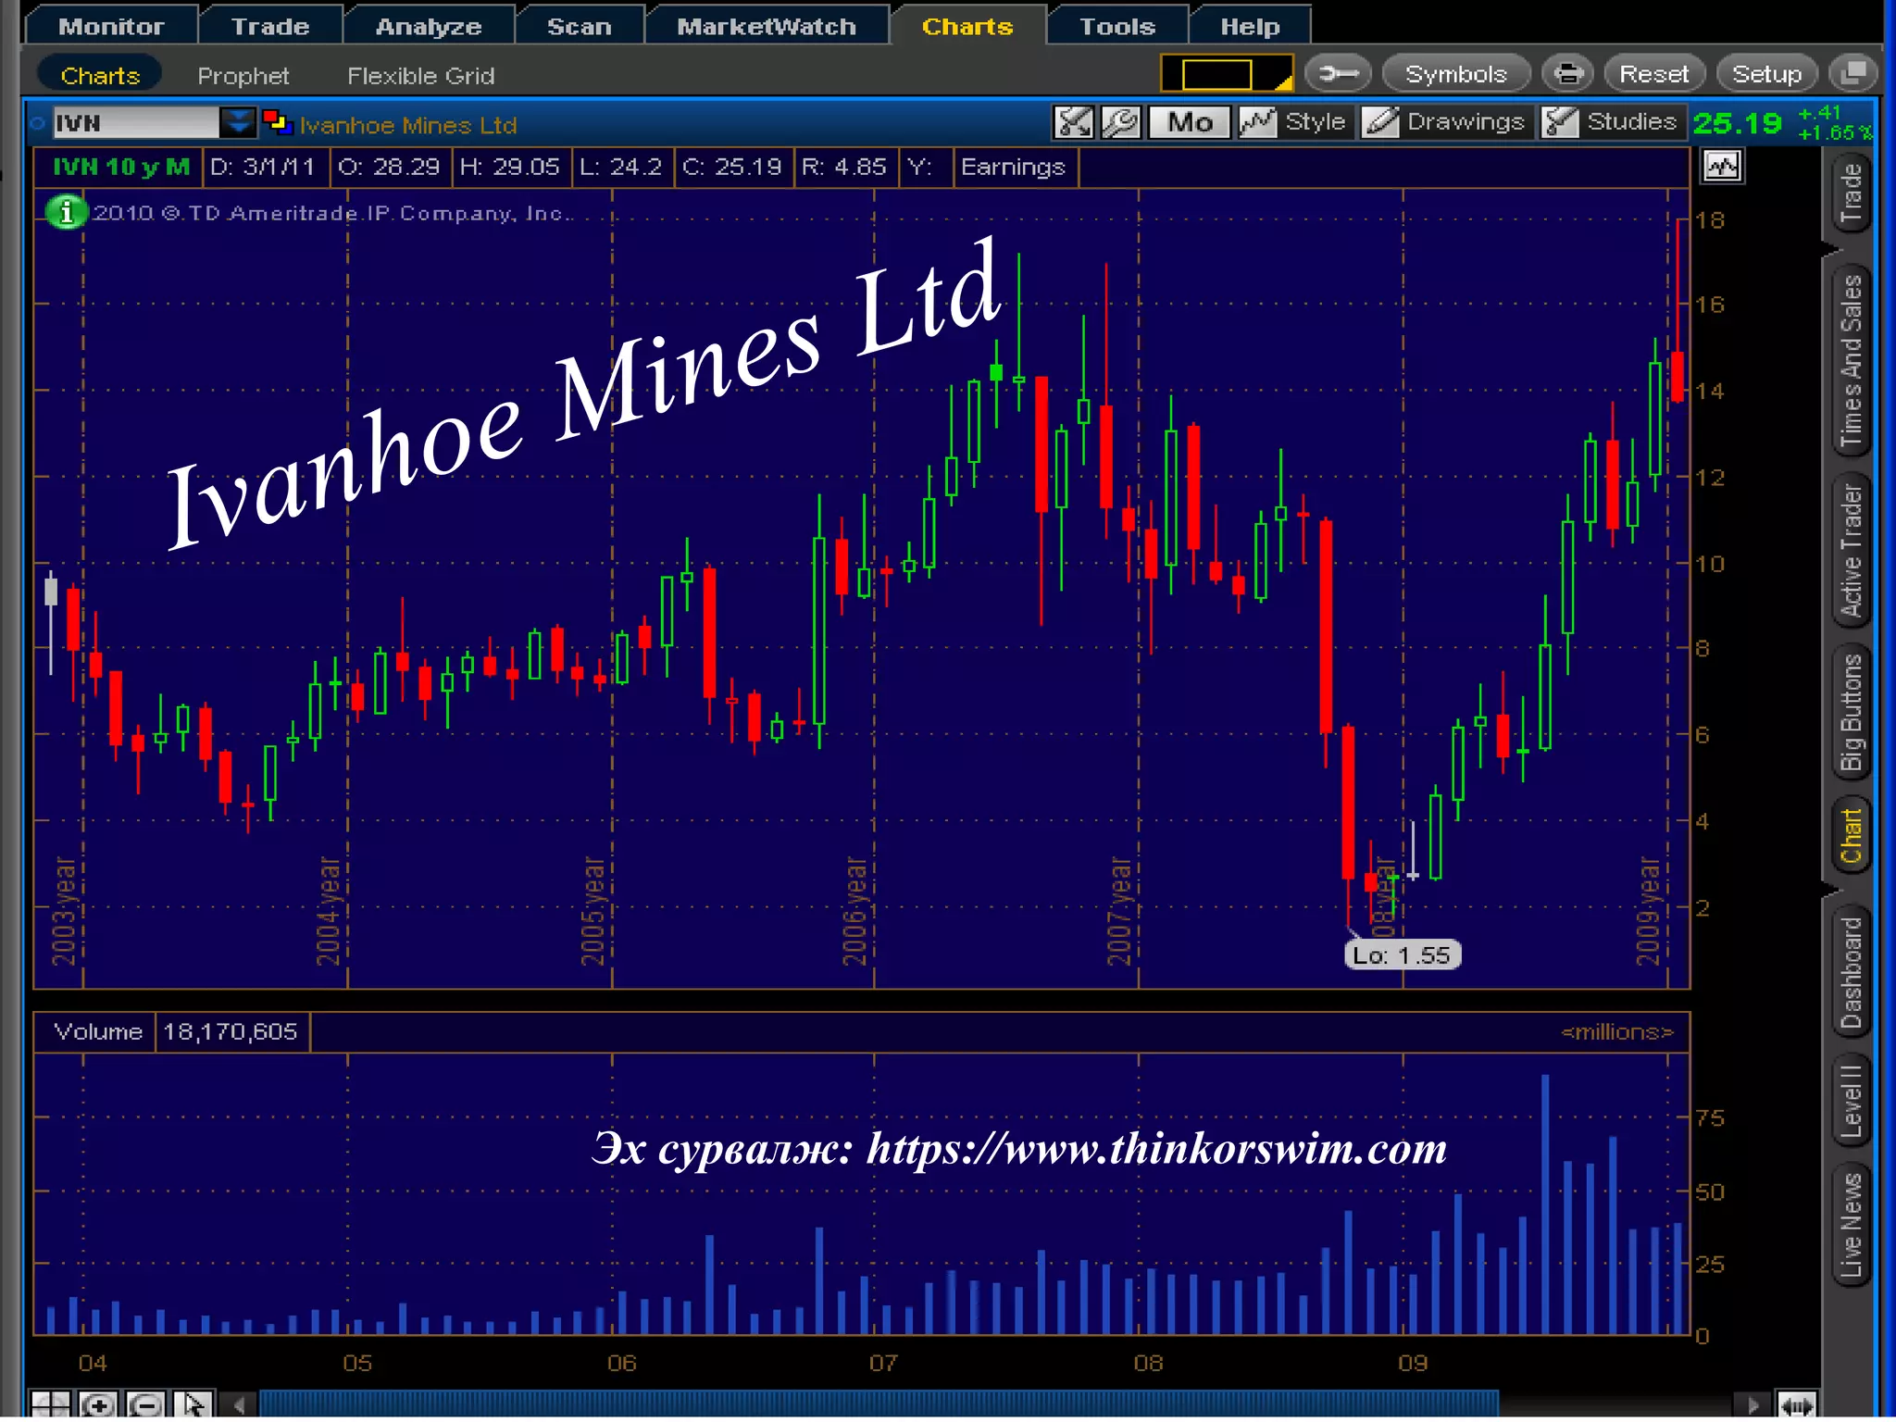1896x1422 pixels.
Task: Open the Dashboard sidebar tab
Action: point(1851,972)
